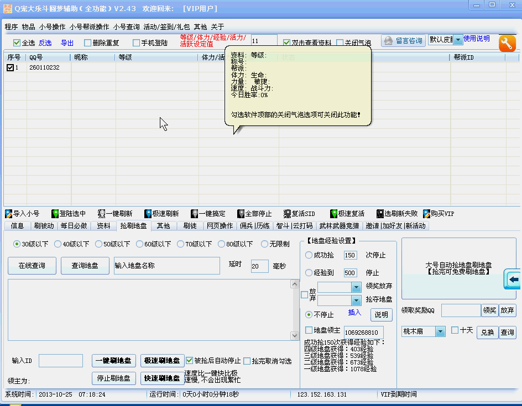Toggle the 全选 checkbox
Screen dimensions: 522x406
pyautogui.click(x=17, y=43)
